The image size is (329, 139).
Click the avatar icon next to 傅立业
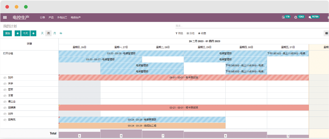click(5, 101)
